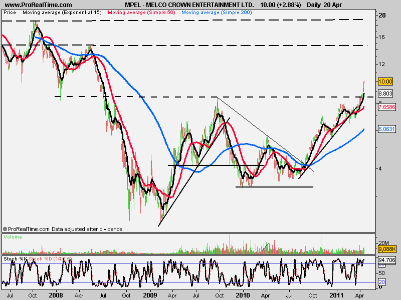Click the 8.803 EMA value tag
Screen dimensions: 401x300
click(385, 93)
